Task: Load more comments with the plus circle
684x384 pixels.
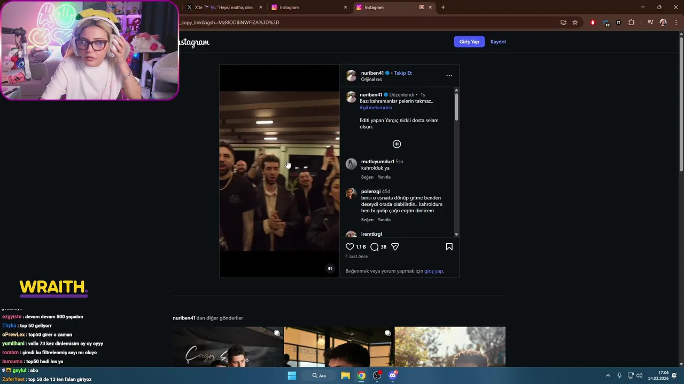Action: 397,144
